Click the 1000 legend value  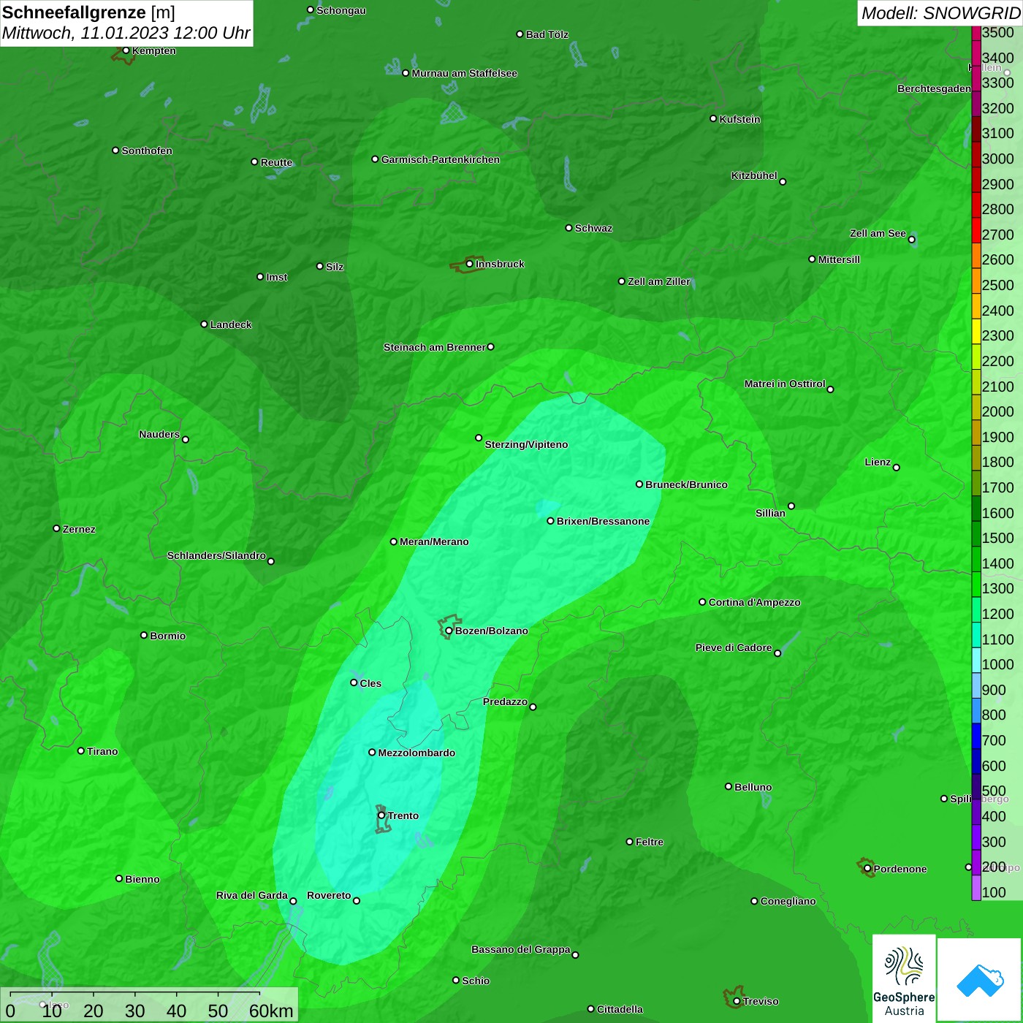pos(997,664)
